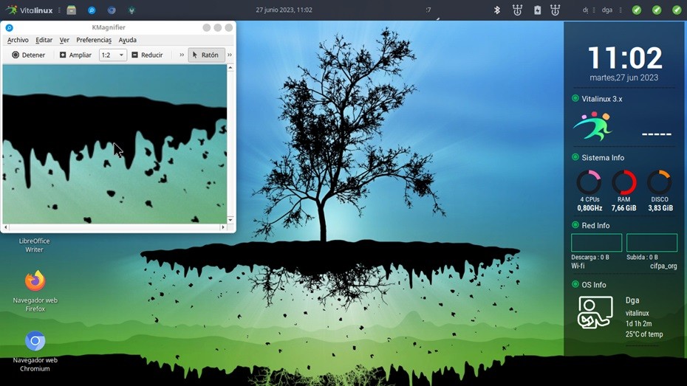Click the teacher-board OS Info icon
Viewport: 687px width, 386px height.
click(595, 312)
